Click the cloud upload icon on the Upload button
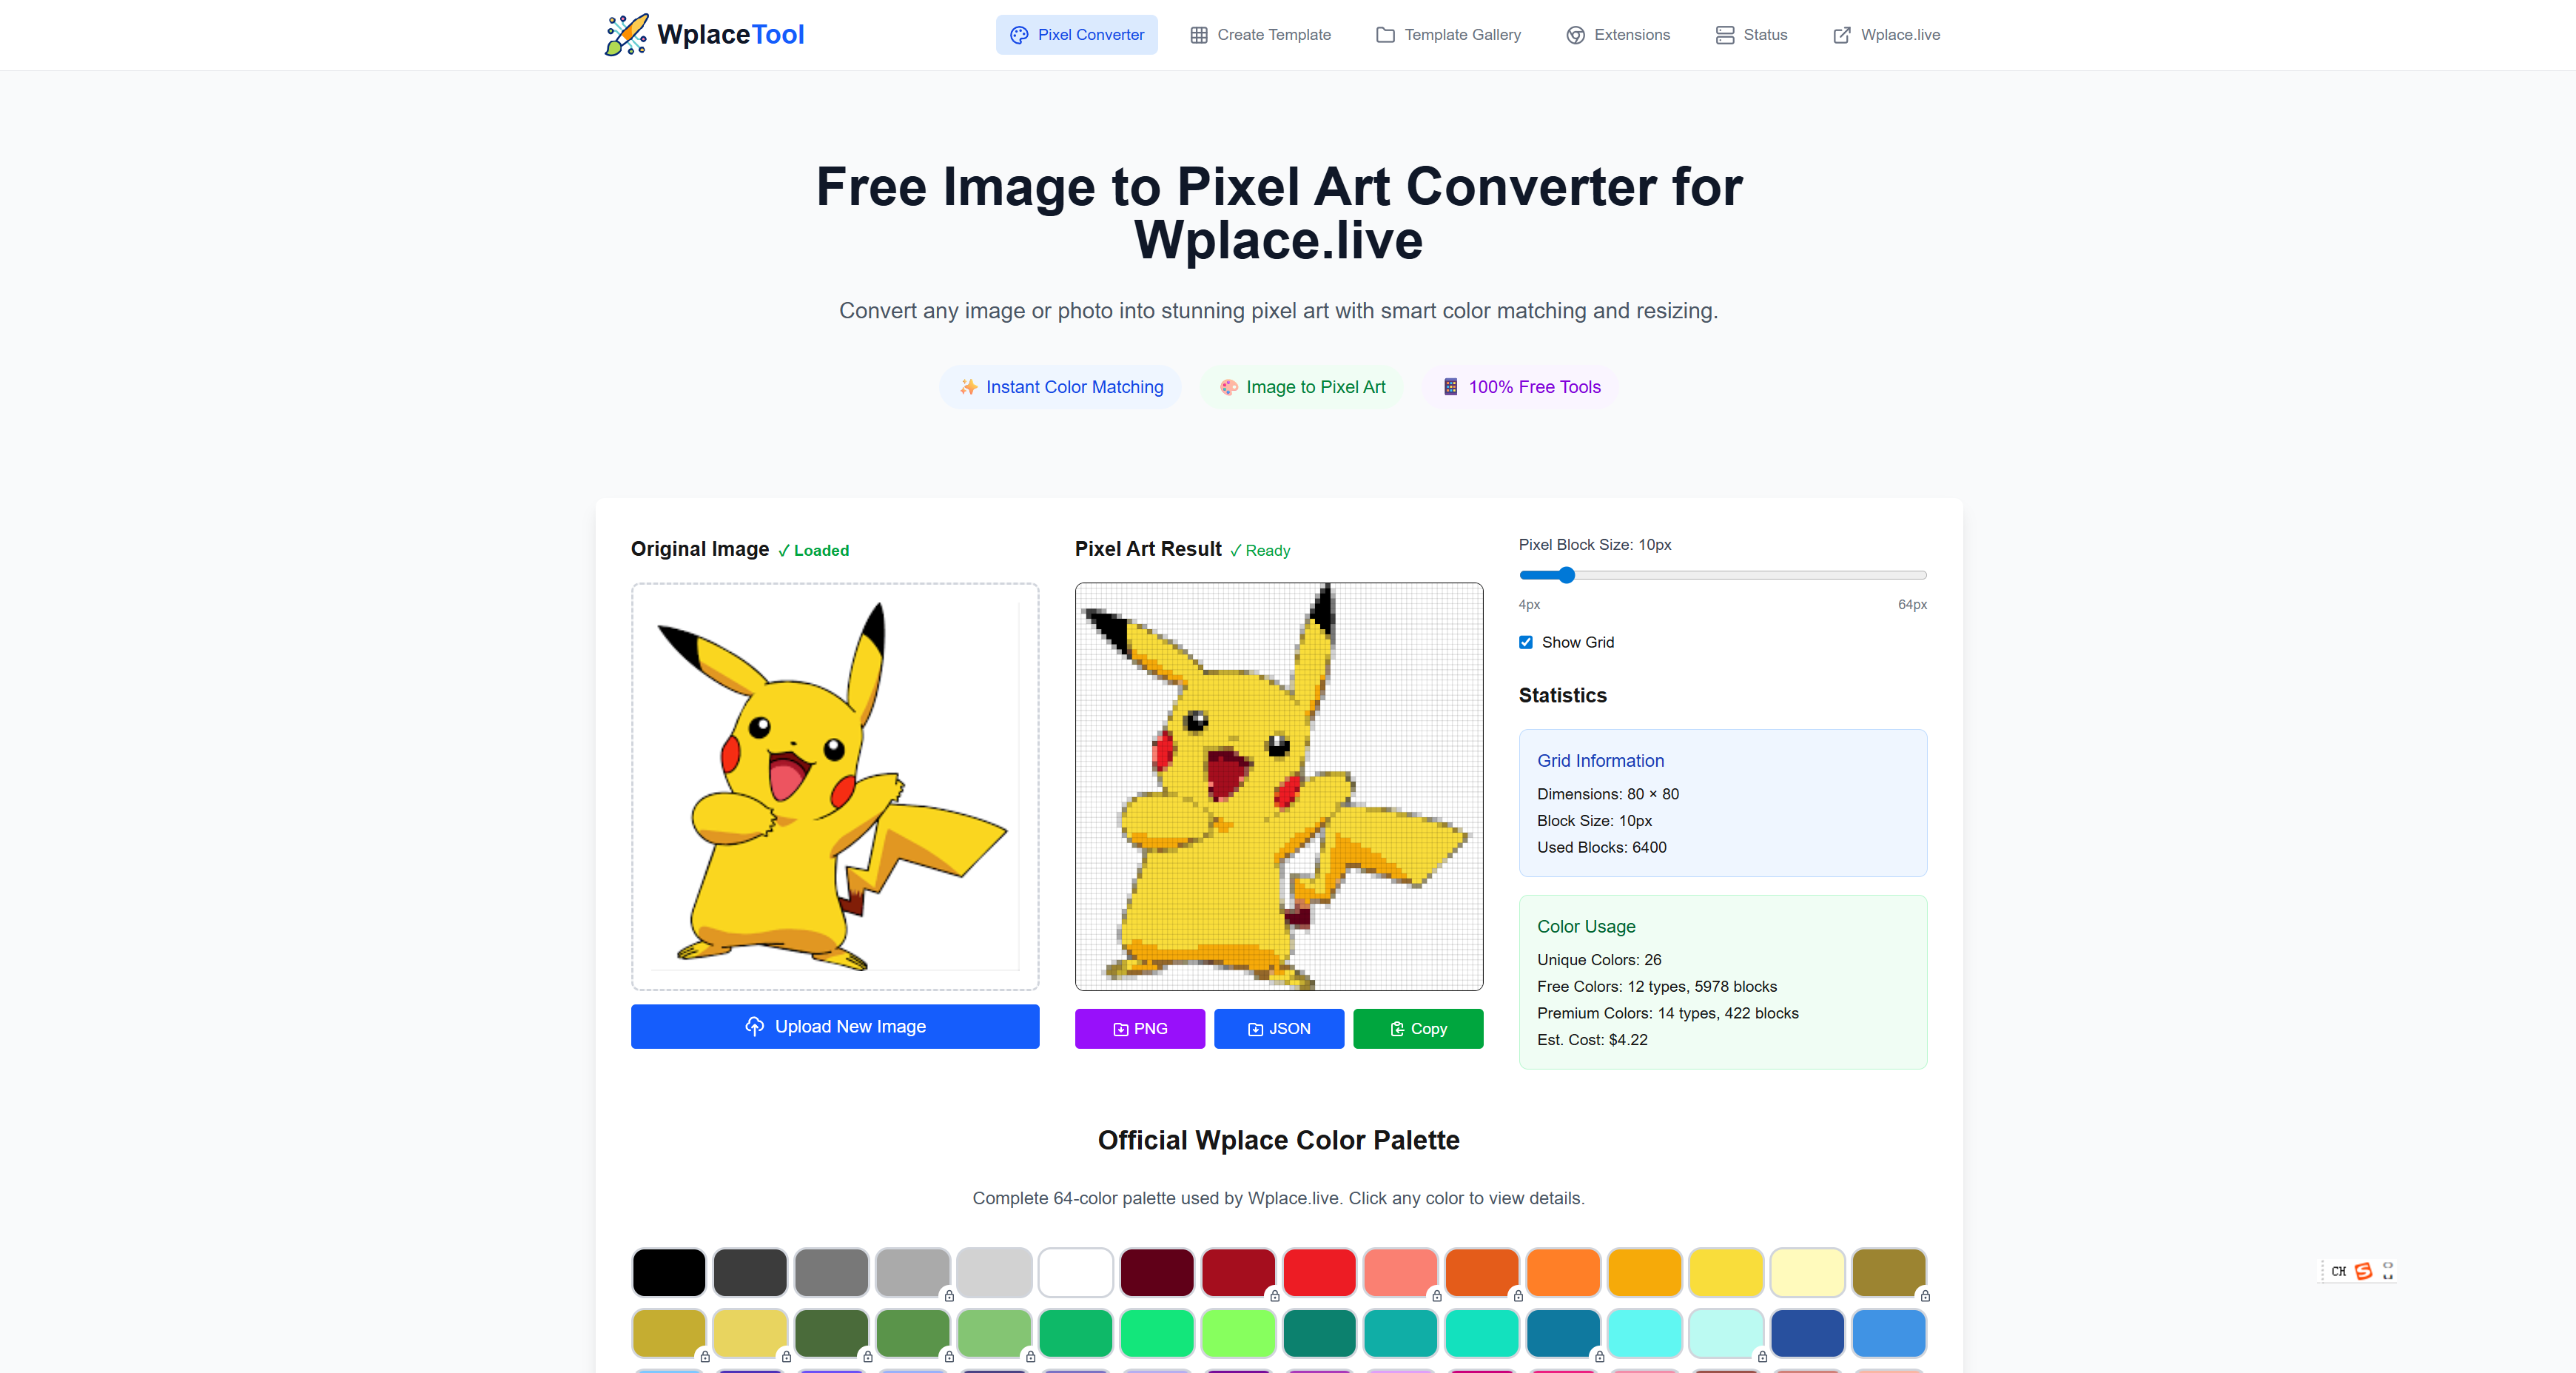The width and height of the screenshot is (2576, 1373). tap(754, 1026)
